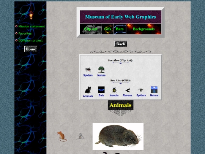Screen dimensions: 205x154
Task: Open the Animals gifs text link
Action: [x=88, y=96]
